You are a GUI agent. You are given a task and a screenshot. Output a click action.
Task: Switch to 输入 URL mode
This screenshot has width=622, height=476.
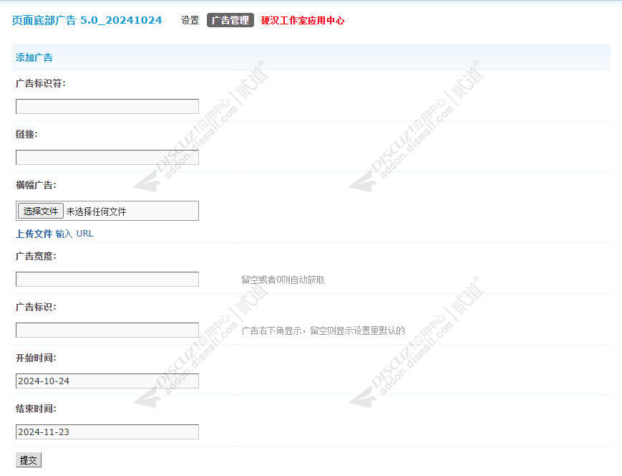pos(74,234)
